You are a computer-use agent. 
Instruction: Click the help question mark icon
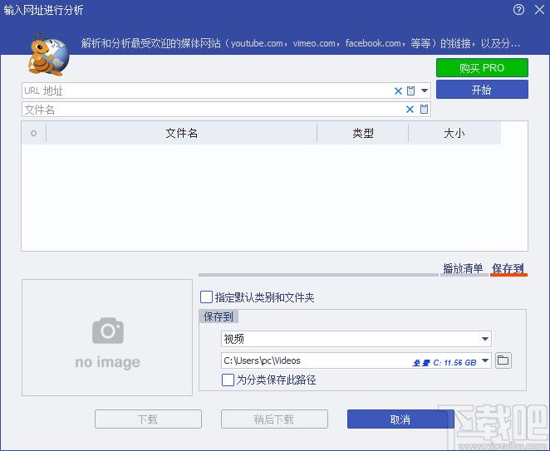pos(518,10)
